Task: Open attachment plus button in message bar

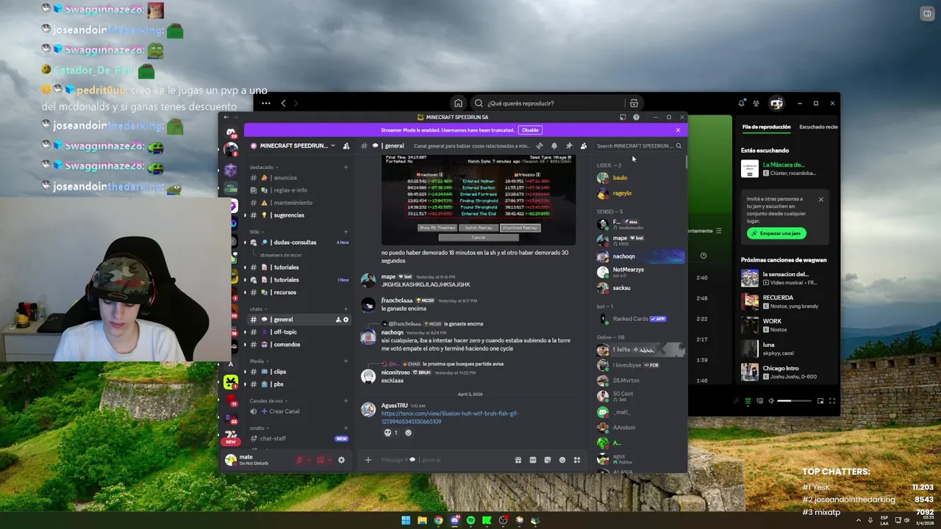Action: point(368,460)
